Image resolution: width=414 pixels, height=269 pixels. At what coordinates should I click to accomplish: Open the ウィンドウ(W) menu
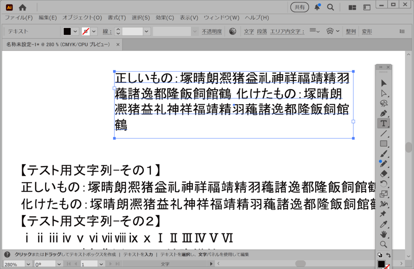coord(221,18)
